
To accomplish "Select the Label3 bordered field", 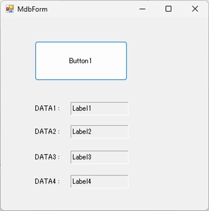I will click(99, 157).
